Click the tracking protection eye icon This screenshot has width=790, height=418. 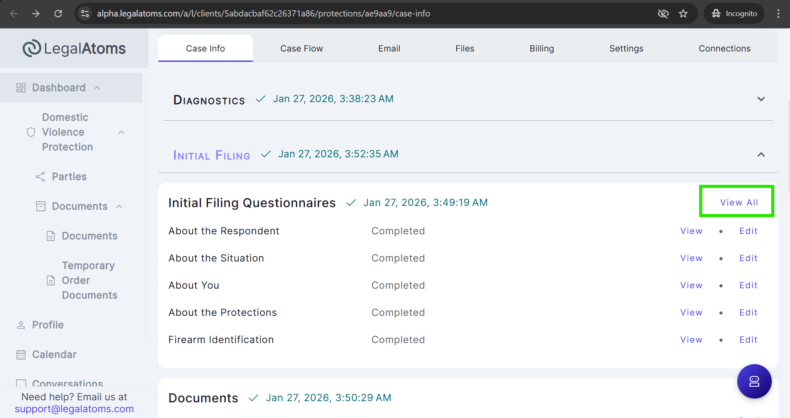[663, 14]
